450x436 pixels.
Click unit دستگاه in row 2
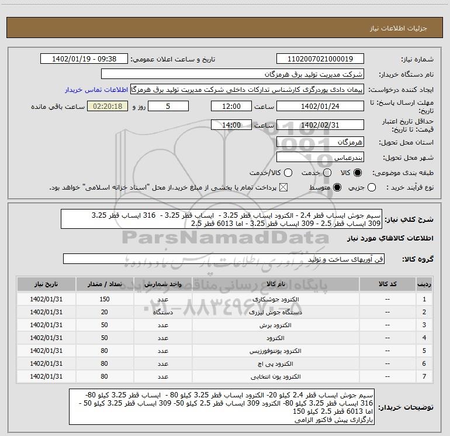tap(162, 313)
